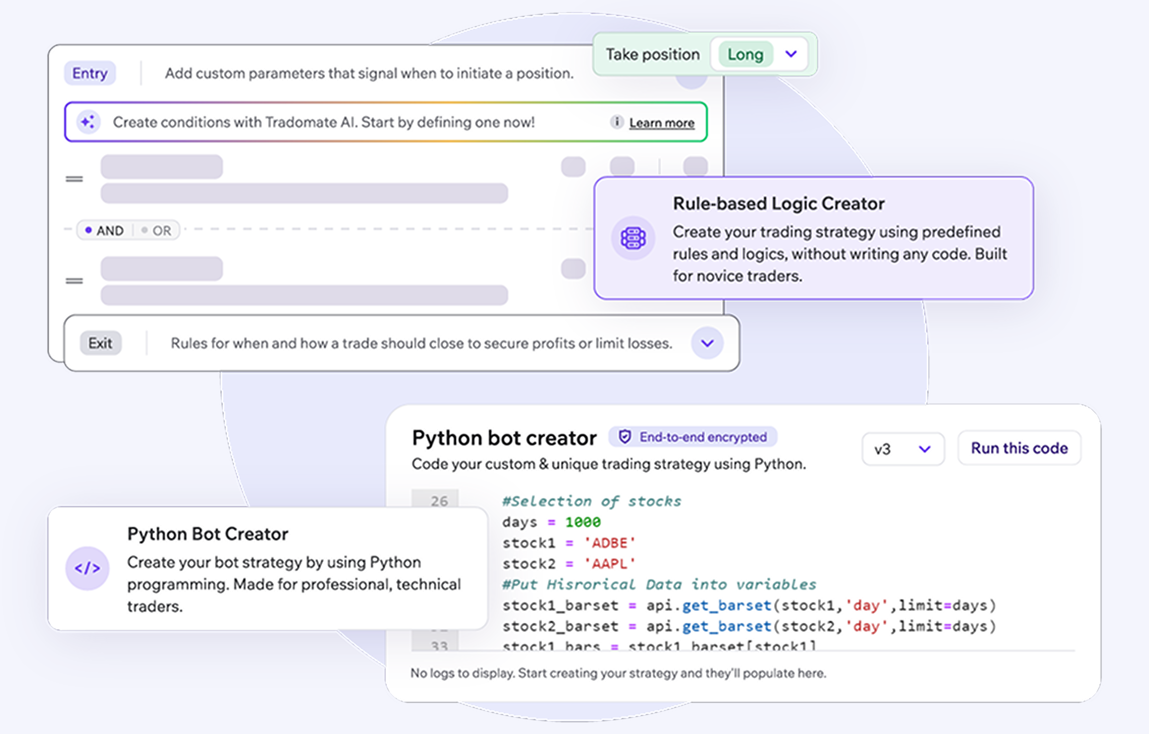Expand the Exit rules section chevron
The width and height of the screenshot is (1149, 734).
pyautogui.click(x=707, y=343)
